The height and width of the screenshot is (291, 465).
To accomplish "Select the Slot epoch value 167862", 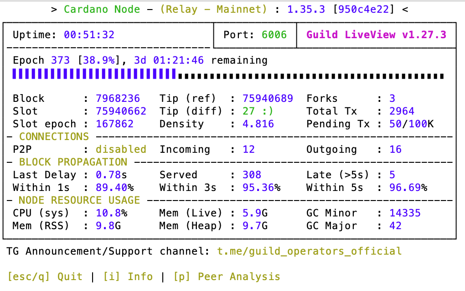I will pos(114,124).
